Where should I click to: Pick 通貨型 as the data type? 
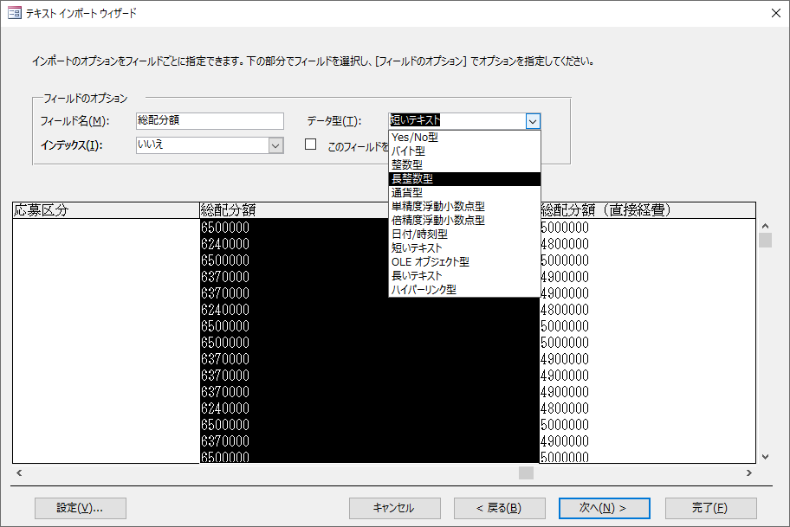464,192
